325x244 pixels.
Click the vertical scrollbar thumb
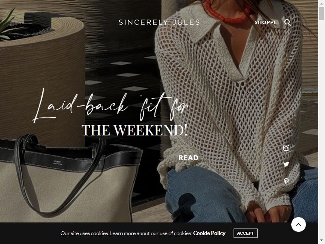coord(321,13)
